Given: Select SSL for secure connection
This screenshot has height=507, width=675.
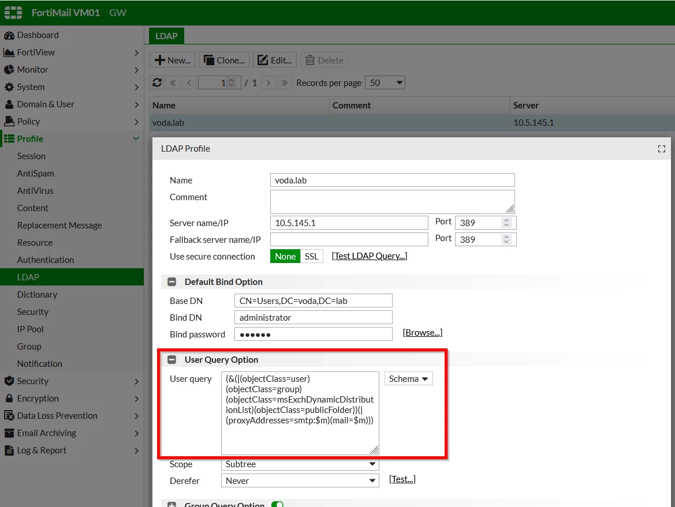Looking at the screenshot, I should tap(312, 256).
